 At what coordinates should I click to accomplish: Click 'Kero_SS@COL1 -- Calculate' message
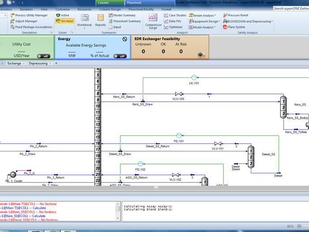[23, 216]
